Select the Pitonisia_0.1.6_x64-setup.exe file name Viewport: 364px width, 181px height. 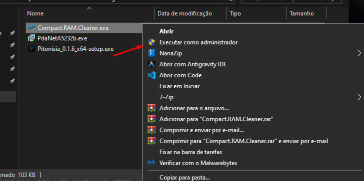[75, 49]
